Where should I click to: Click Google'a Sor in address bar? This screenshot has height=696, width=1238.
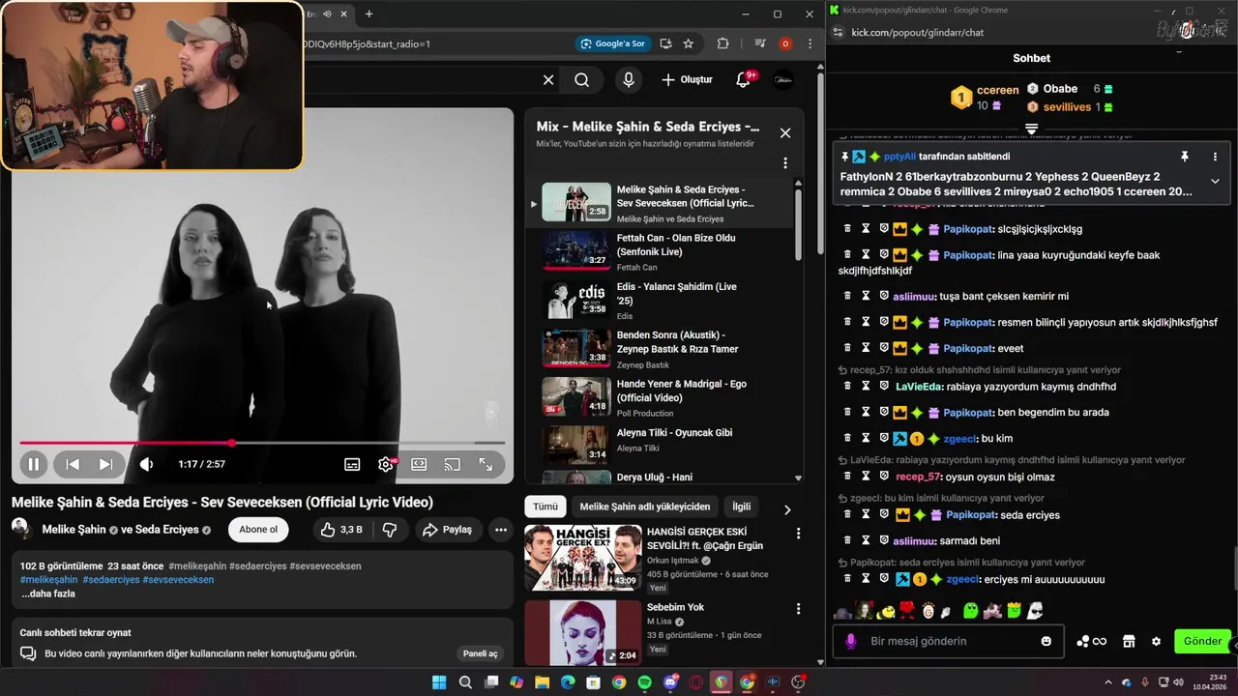point(613,43)
